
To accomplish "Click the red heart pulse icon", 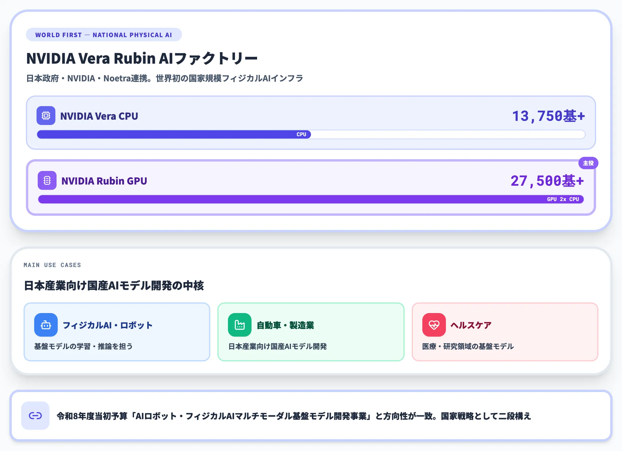I will coord(434,325).
